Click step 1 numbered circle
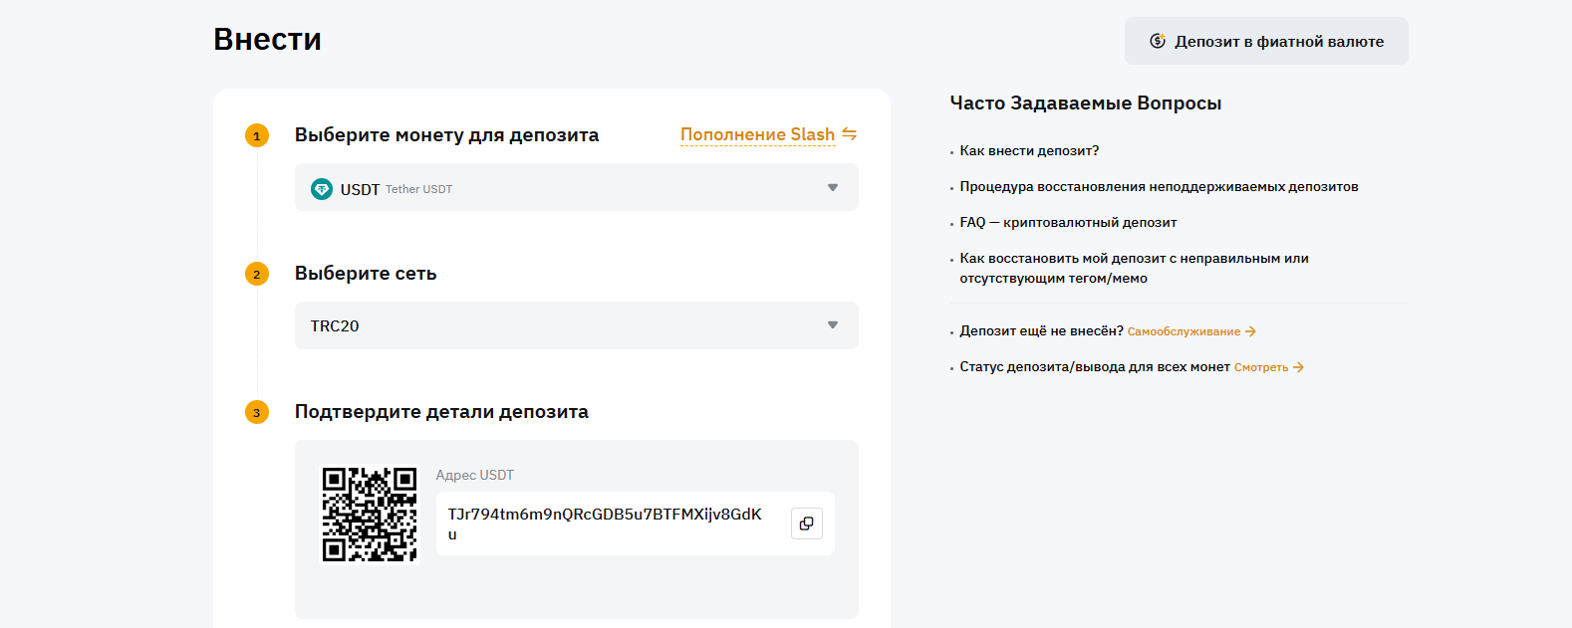The width and height of the screenshot is (1572, 628). tap(257, 135)
